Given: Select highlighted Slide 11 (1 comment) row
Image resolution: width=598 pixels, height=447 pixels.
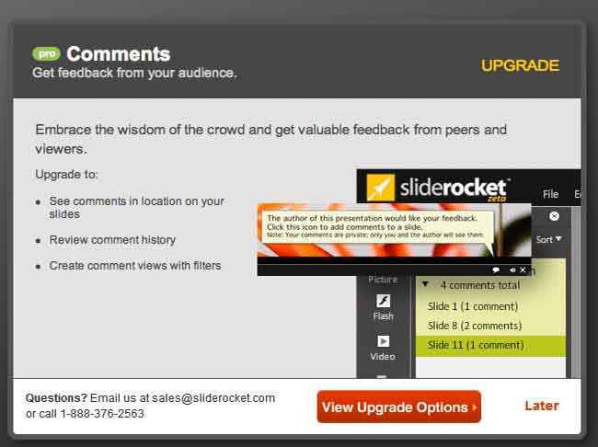Looking at the screenshot, I should 490,346.
